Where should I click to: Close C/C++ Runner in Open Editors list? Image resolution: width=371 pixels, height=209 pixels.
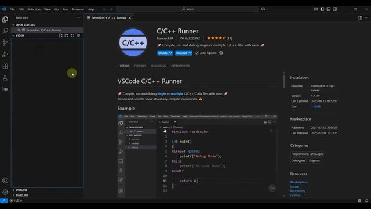19,30
